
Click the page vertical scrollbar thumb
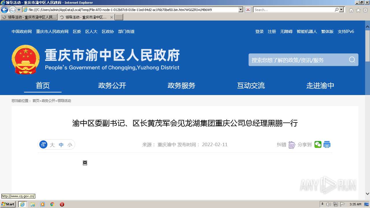click(x=367, y=46)
